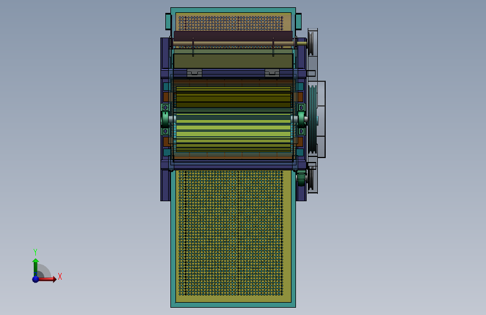Click the red X axis arrow of the triad

coord(47,279)
